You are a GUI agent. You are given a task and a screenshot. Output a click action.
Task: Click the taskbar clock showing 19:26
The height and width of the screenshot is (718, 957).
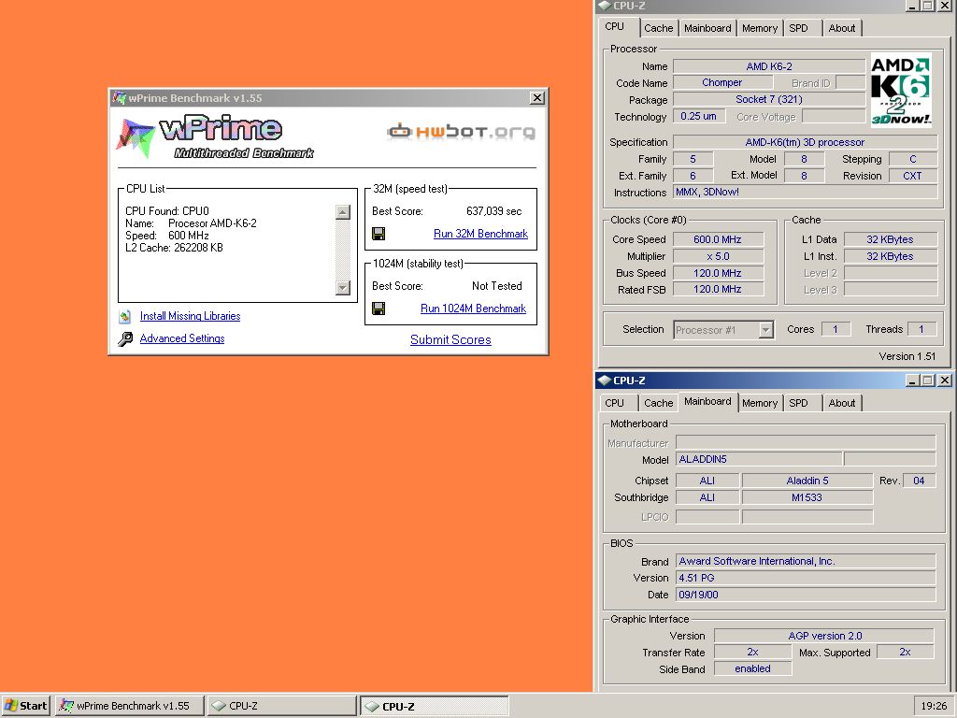click(x=934, y=706)
